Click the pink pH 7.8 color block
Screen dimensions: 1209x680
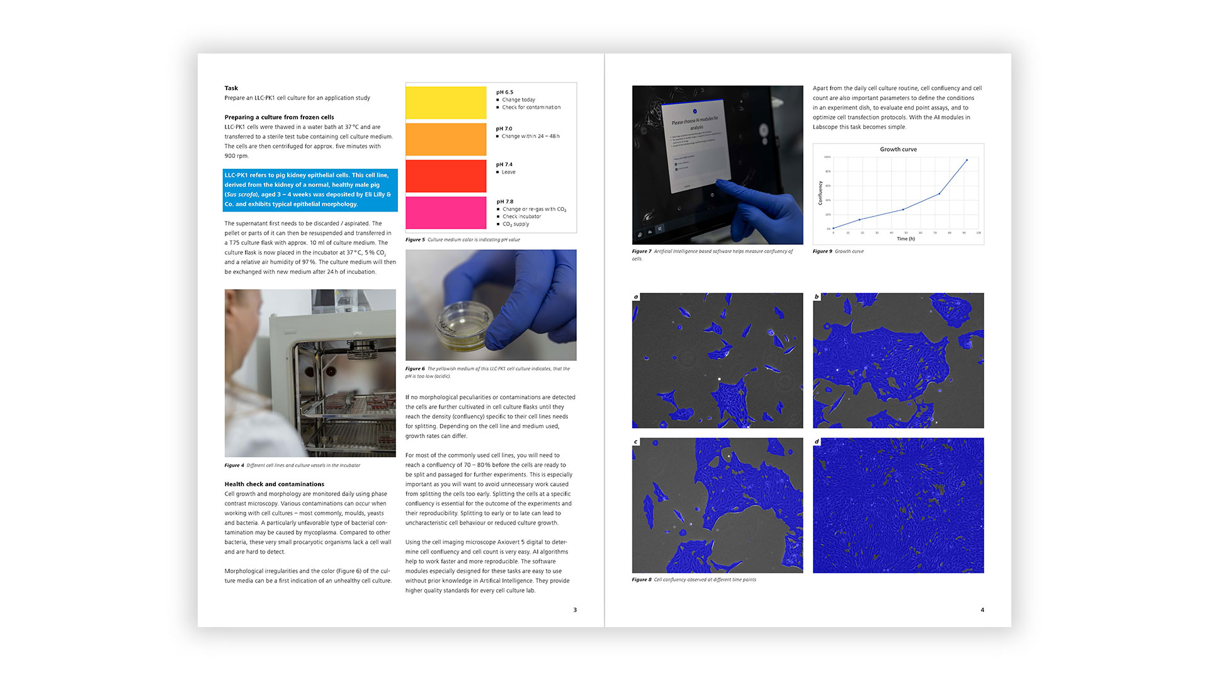pos(446,212)
